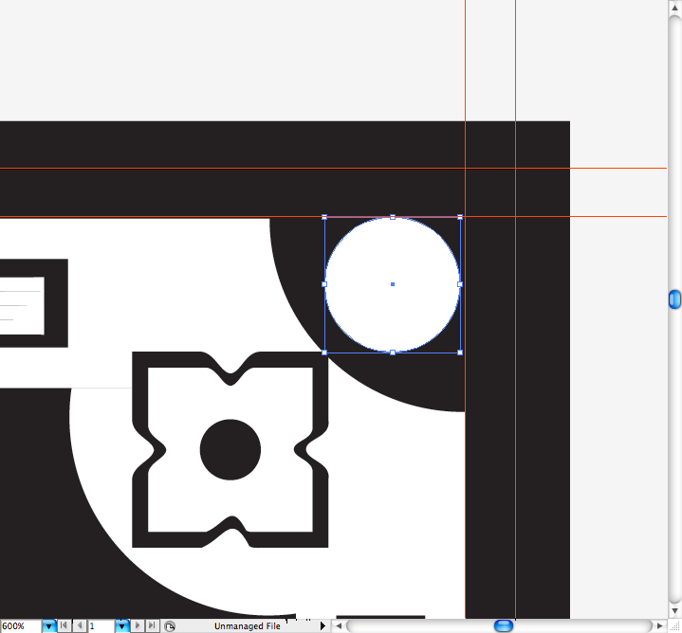Go to the next artboard
This screenshot has width=682, height=633.
point(138,625)
